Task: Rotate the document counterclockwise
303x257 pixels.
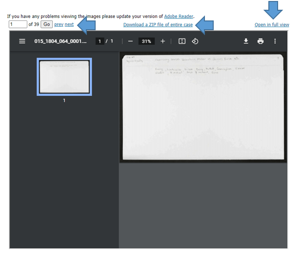Action: tap(195, 41)
